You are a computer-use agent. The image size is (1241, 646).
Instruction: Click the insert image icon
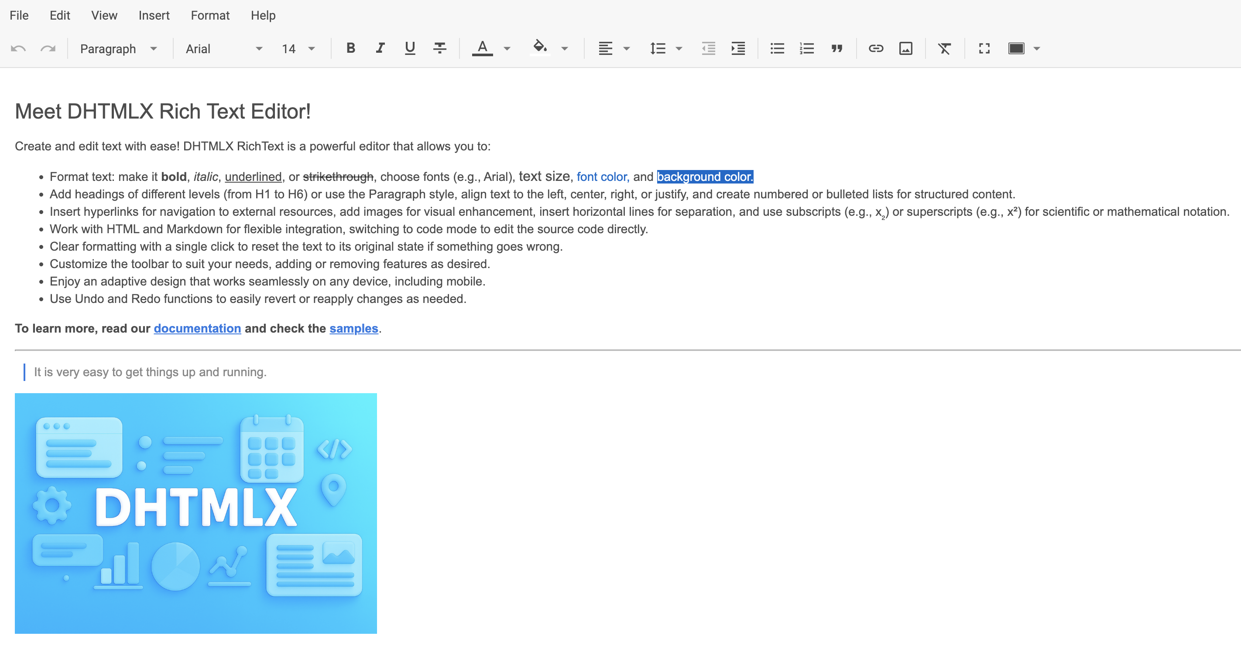tap(906, 49)
